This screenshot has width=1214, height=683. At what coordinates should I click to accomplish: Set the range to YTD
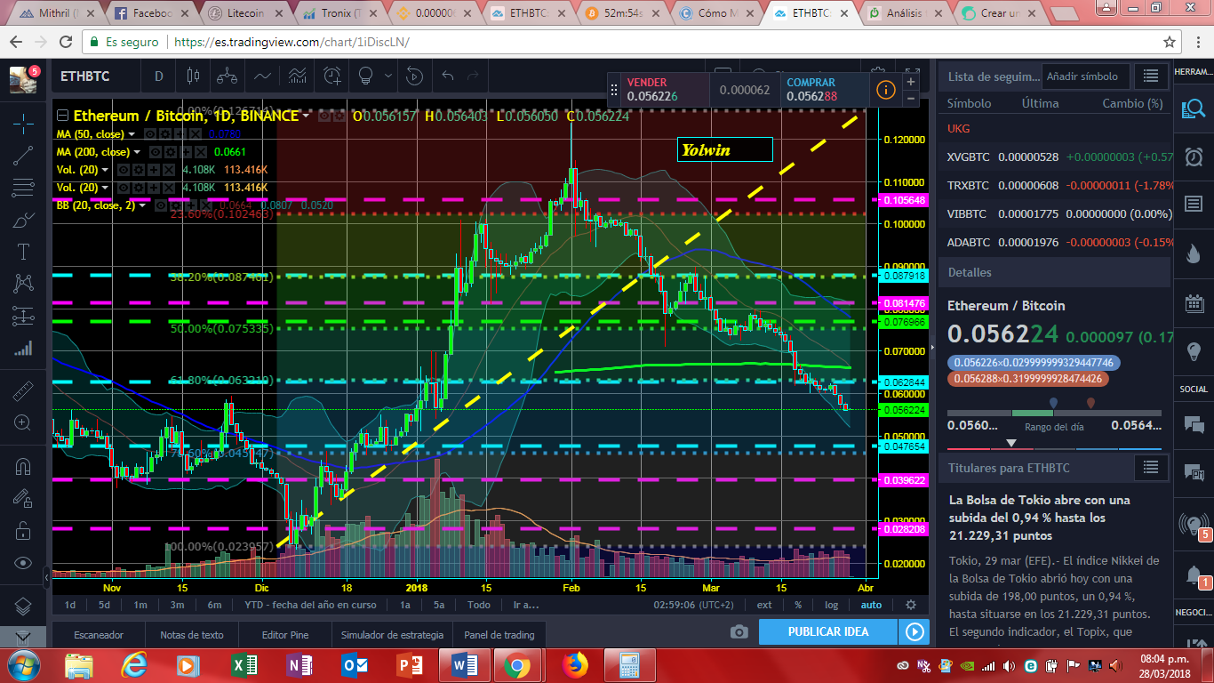click(310, 605)
